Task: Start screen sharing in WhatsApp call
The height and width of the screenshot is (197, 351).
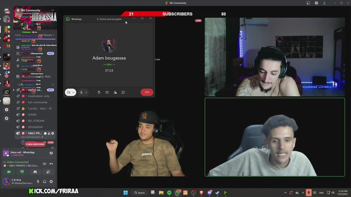Action: 107,92
